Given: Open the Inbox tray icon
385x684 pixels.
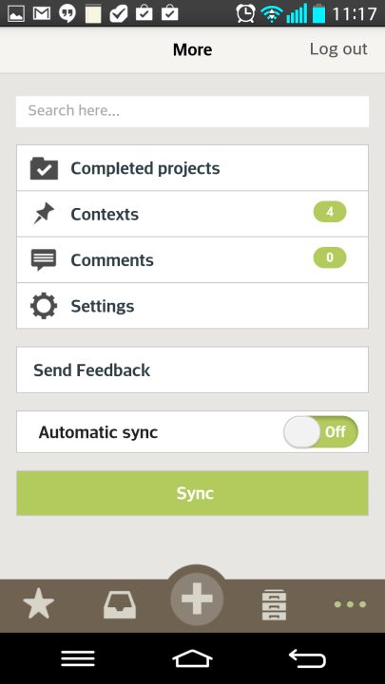Looking at the screenshot, I should pyautogui.click(x=120, y=604).
